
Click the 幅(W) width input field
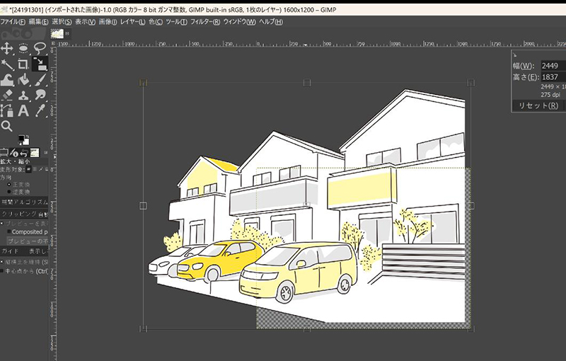tap(552, 65)
